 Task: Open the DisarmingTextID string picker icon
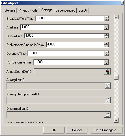[107, 115]
